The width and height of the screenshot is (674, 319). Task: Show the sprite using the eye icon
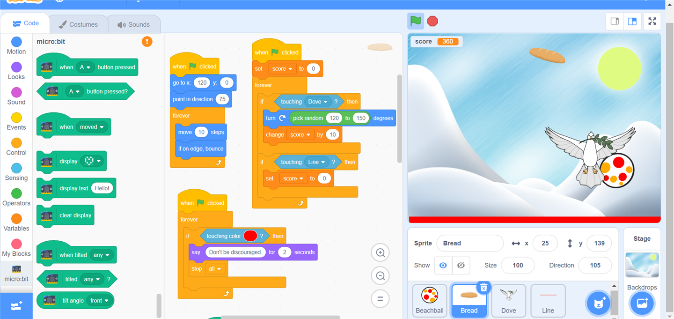pyautogui.click(x=443, y=265)
